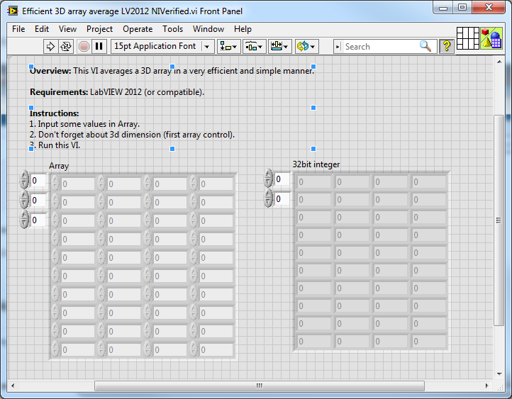Click the horizontal scrollbar at bottom
Viewport: 512px width, 399px height.
(x=259, y=386)
